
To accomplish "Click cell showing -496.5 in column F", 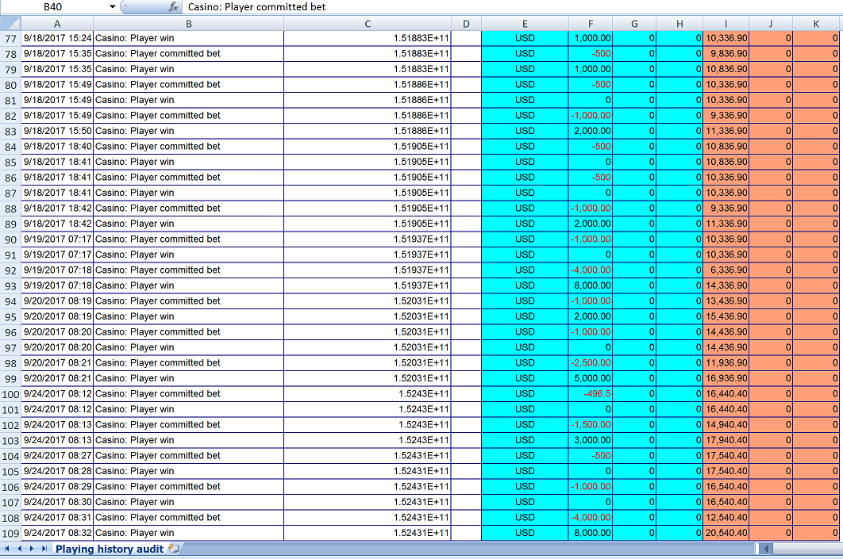I will coord(590,394).
